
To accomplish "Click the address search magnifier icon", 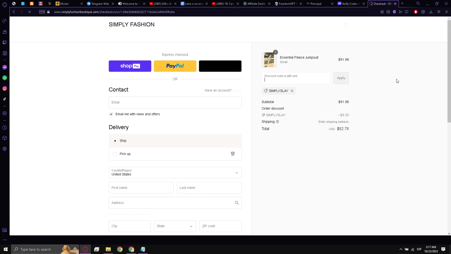I will (x=237, y=203).
